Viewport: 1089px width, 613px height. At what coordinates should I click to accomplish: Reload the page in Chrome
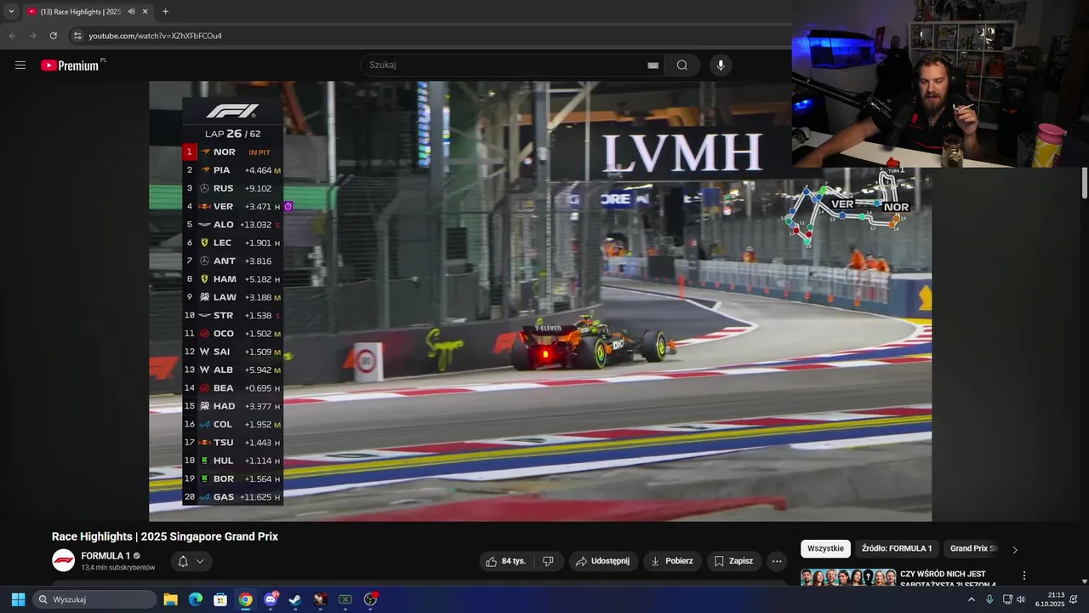53,36
